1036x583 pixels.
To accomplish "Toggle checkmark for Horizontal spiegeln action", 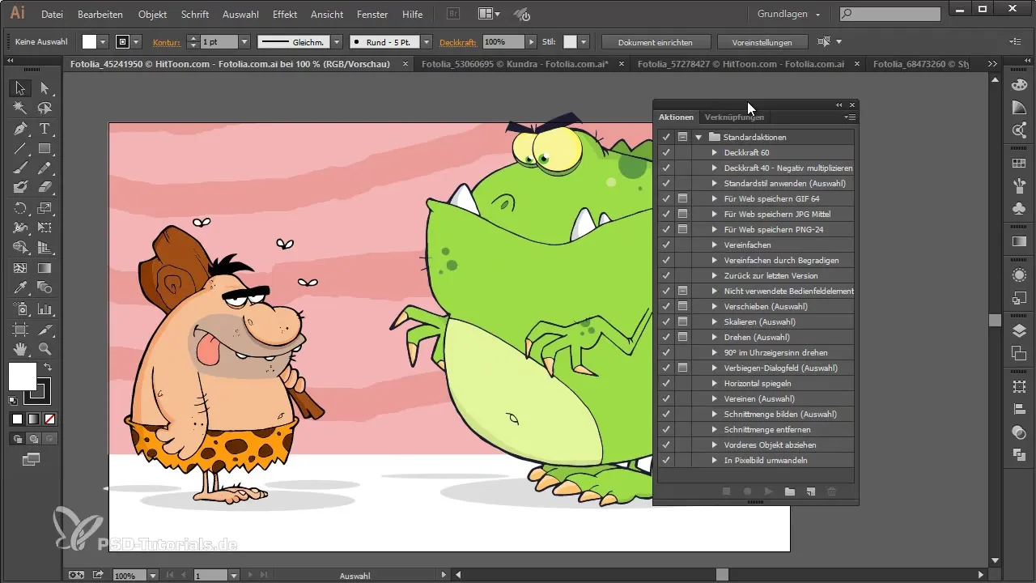I will tap(666, 383).
